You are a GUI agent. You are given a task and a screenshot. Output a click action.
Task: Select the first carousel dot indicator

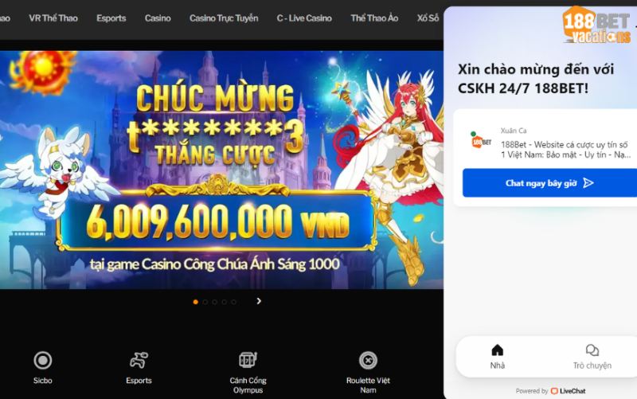[x=195, y=302]
